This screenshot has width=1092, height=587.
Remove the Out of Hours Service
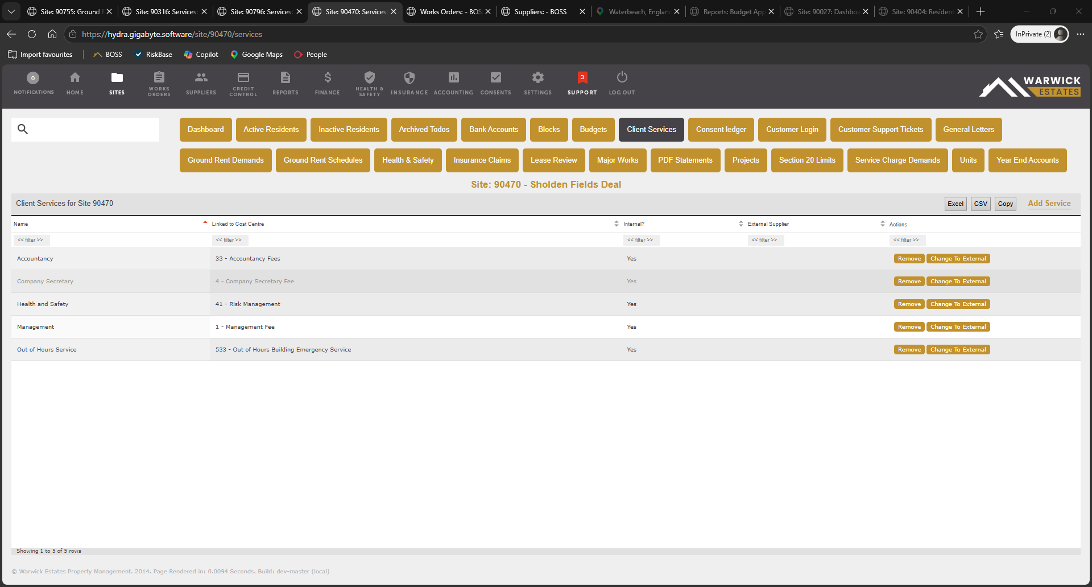909,350
